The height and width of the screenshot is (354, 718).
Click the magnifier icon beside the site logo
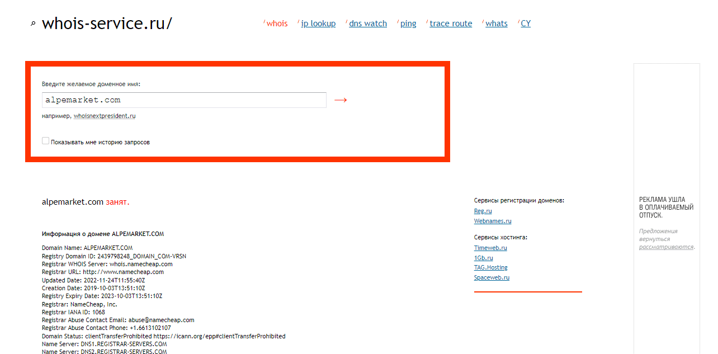click(33, 23)
